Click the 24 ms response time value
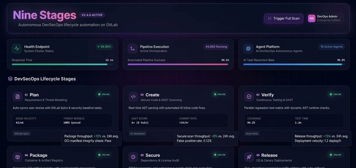Viewport: 356px width, 168px height. tap(109, 60)
